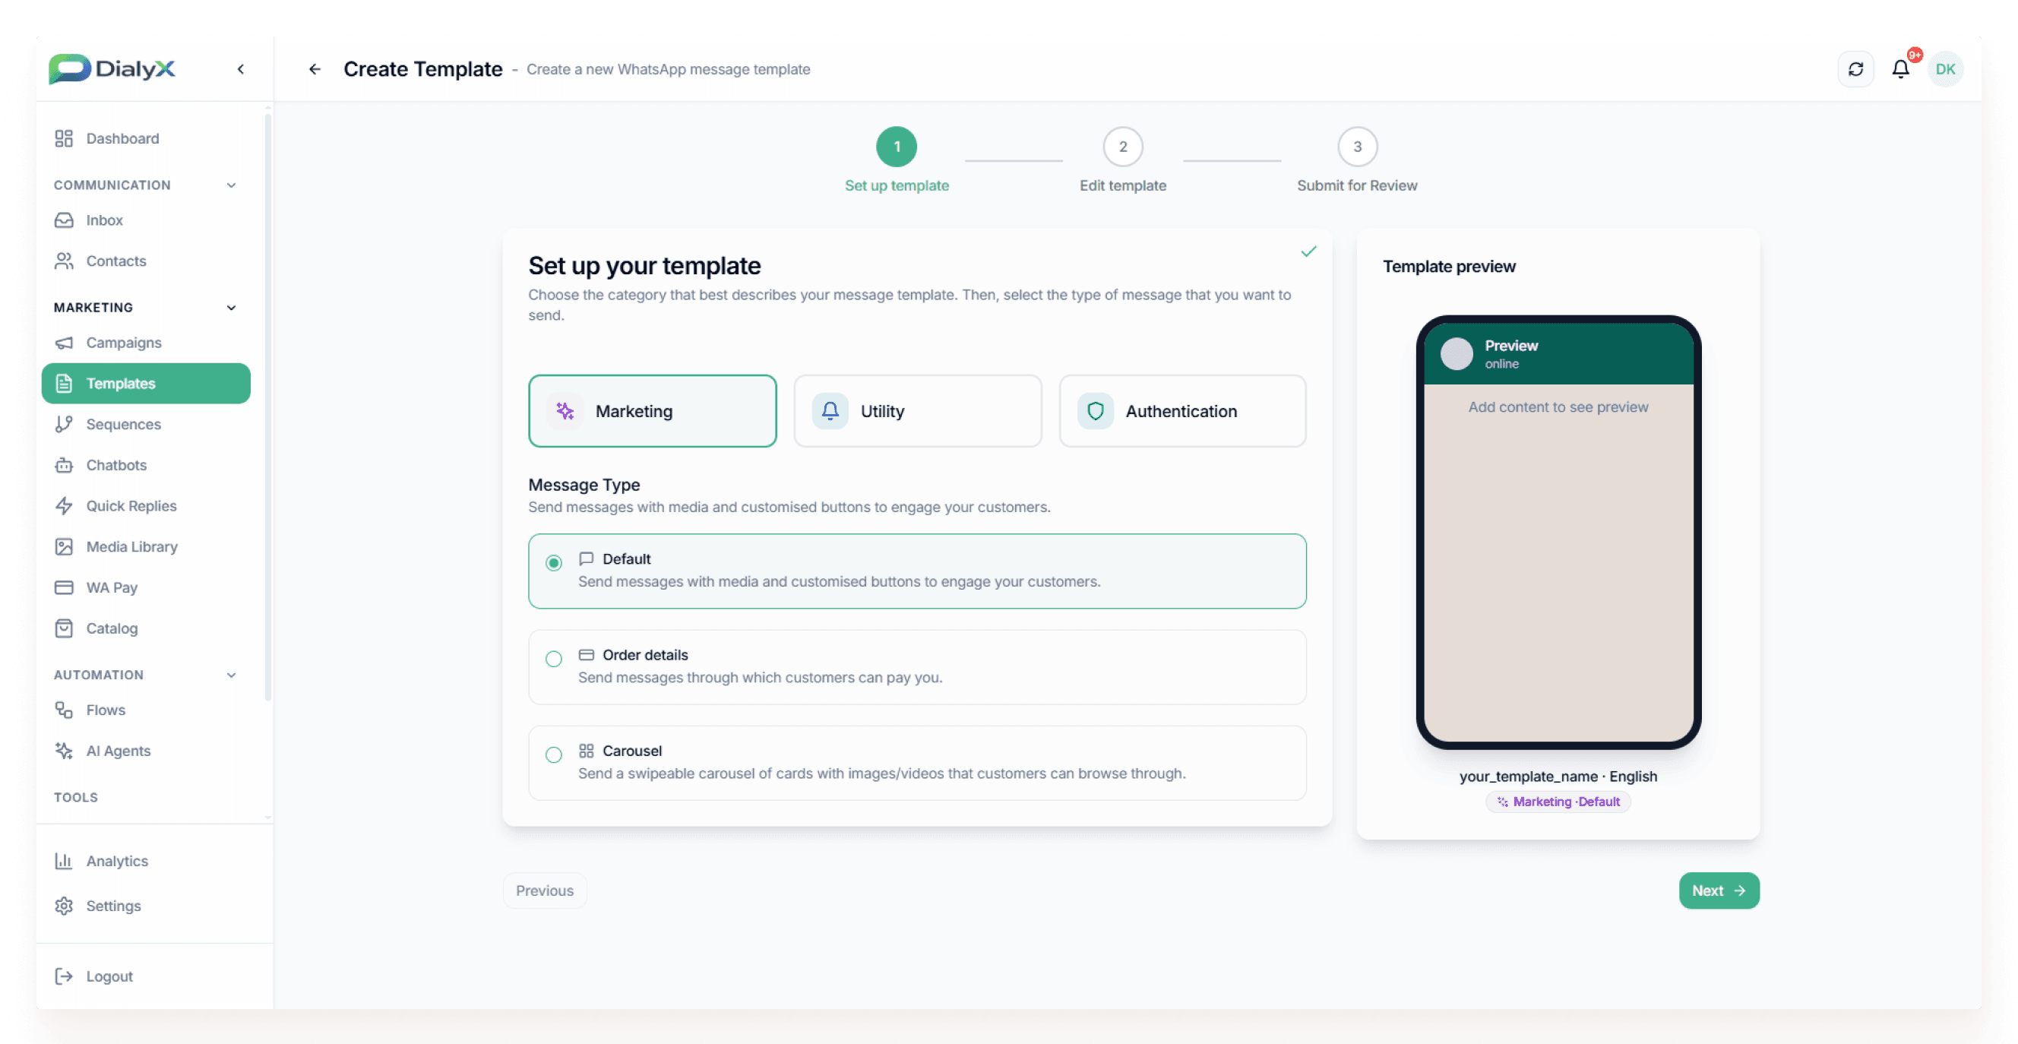Click the refresh icon in the header
This screenshot has height=1044, width=2018.
(x=1855, y=69)
